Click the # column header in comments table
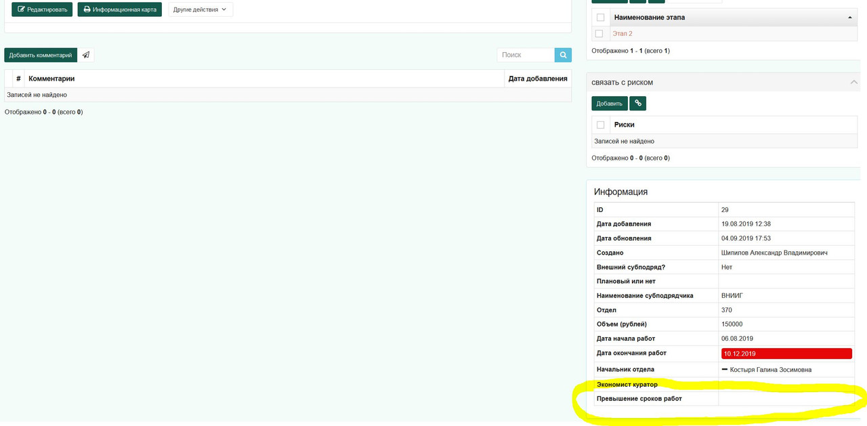867x426 pixels. point(18,79)
